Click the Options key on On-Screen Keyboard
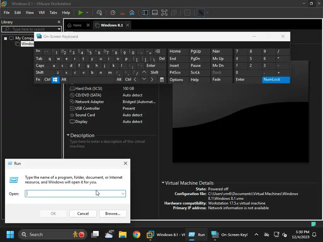 [178, 79]
